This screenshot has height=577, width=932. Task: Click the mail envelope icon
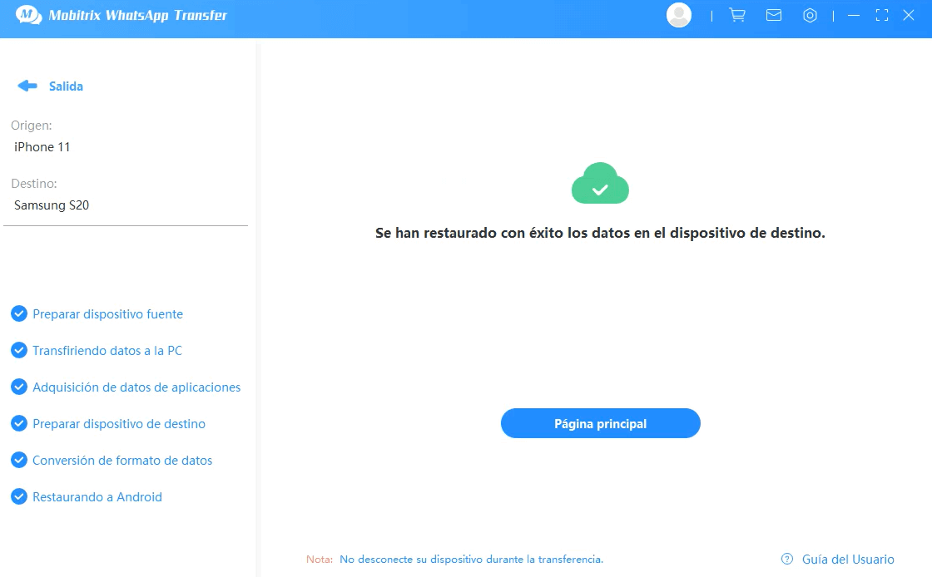[x=774, y=15]
